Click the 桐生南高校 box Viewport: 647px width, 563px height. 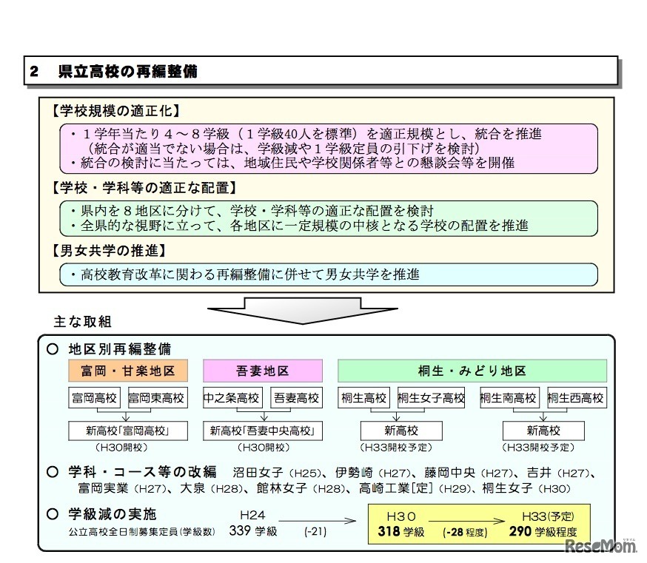509,397
